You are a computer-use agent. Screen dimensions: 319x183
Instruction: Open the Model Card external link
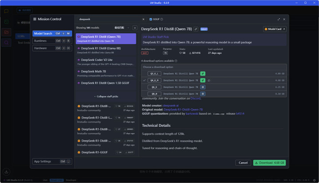pos(275,29)
